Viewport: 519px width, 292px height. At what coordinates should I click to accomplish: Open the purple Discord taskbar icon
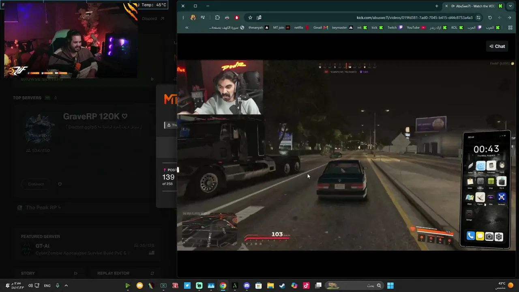(x=247, y=286)
